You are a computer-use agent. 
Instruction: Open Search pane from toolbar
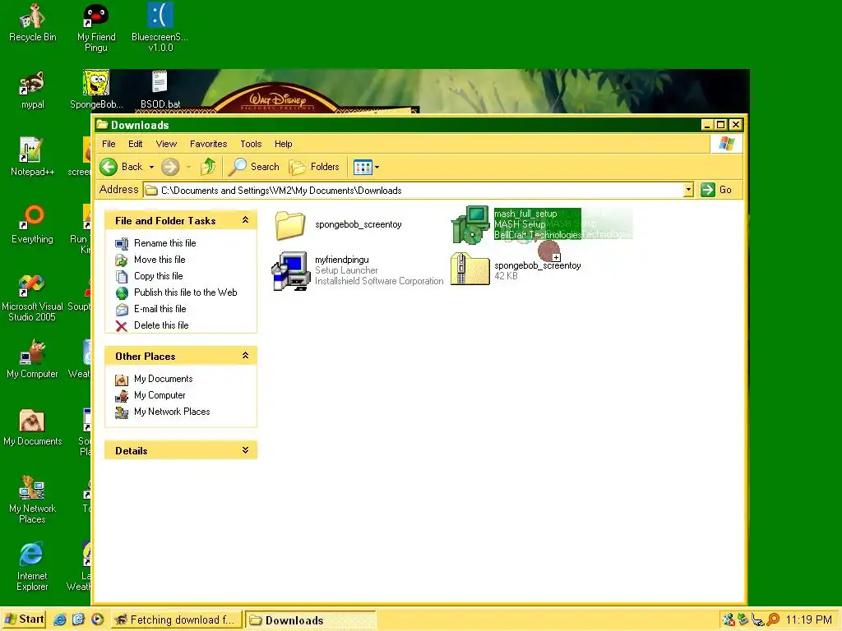[x=254, y=167]
